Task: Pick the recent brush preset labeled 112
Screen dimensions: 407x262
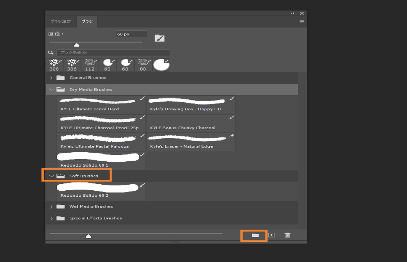Action: [x=90, y=65]
